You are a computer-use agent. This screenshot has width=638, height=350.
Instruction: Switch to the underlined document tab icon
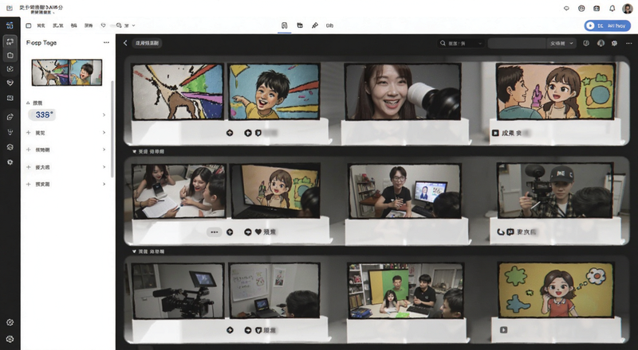(285, 25)
